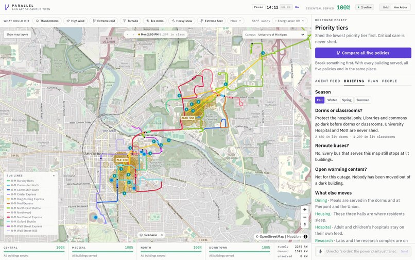Click the Central zone progress bar
This screenshot has height=260, width=415.
(34, 252)
